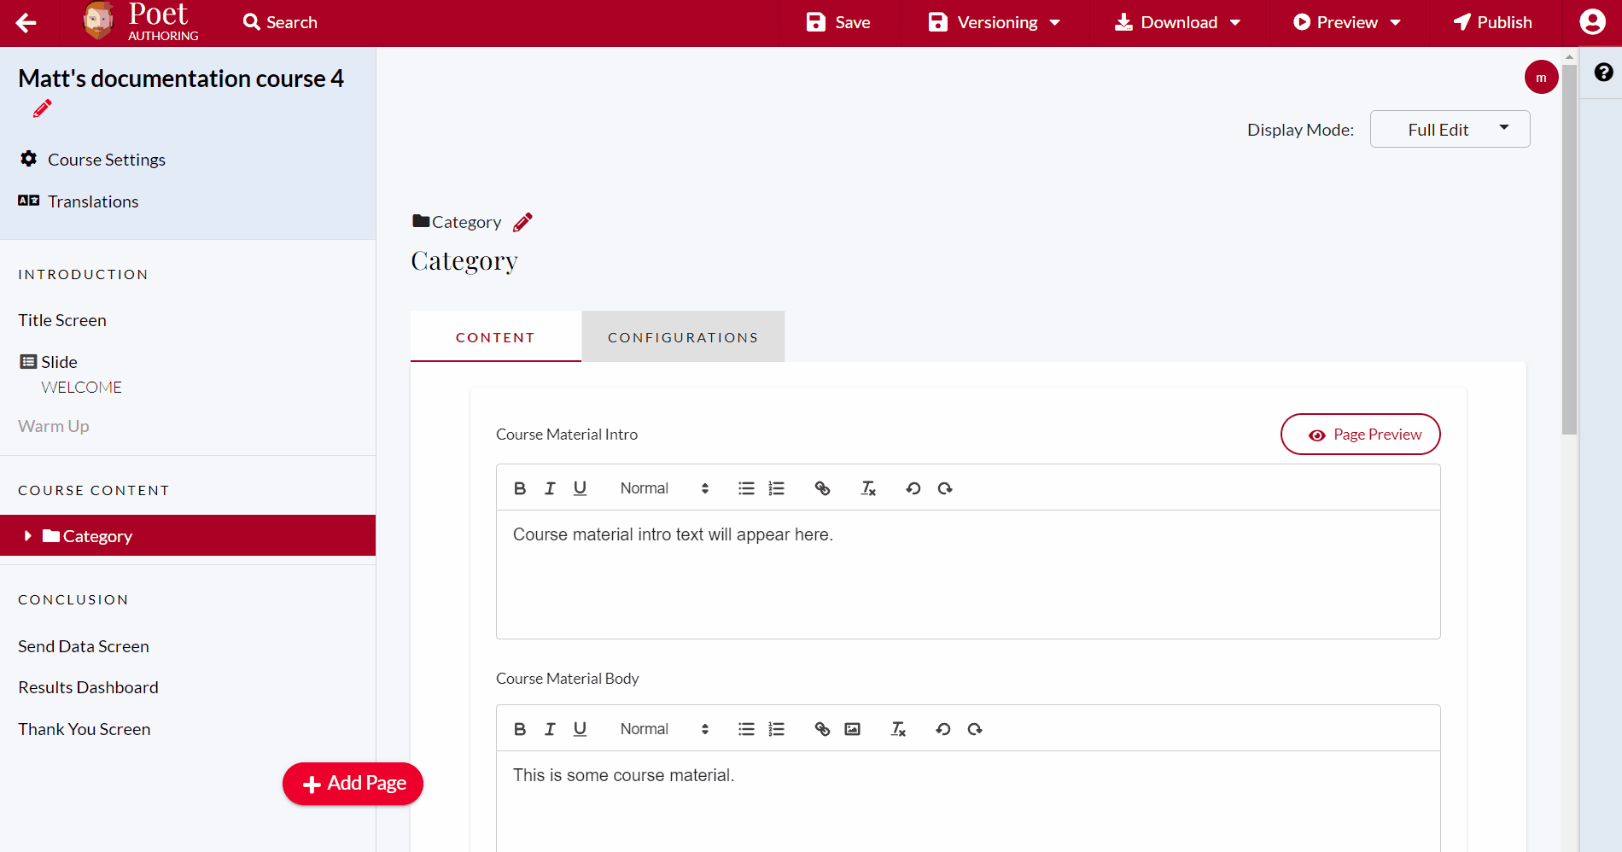
Task: Switch to the CONFIGURATIONS tab
Action: click(x=682, y=336)
